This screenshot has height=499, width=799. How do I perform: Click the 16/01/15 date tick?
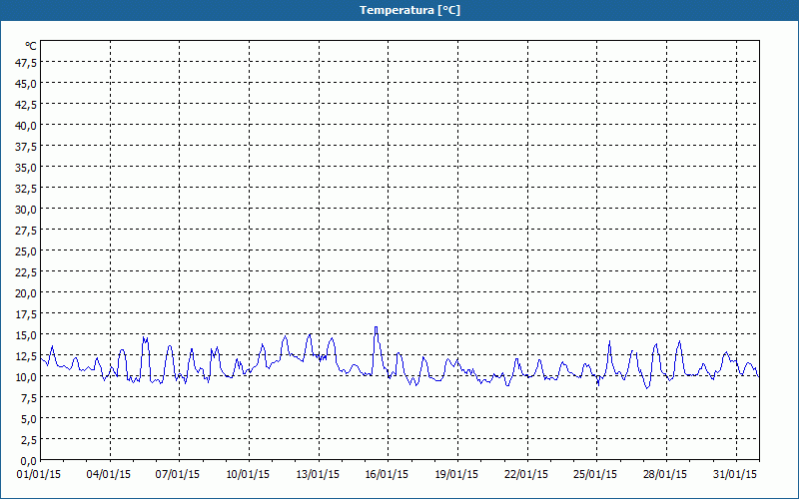point(387,475)
